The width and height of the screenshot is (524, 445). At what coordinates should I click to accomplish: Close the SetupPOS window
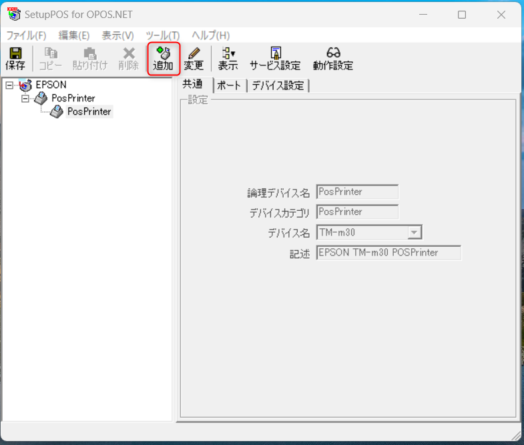[x=501, y=15]
